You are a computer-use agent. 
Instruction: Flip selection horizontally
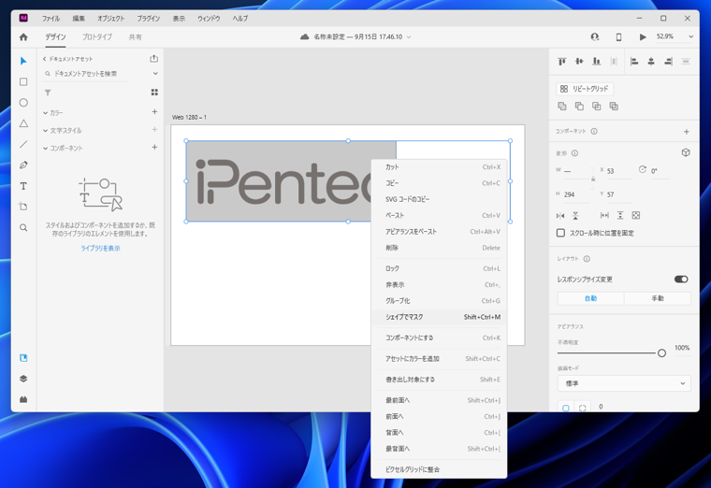(x=560, y=216)
